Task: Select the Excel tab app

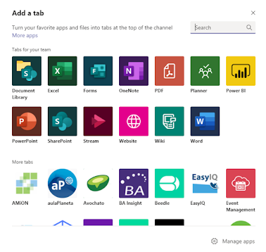Action: (x=63, y=71)
